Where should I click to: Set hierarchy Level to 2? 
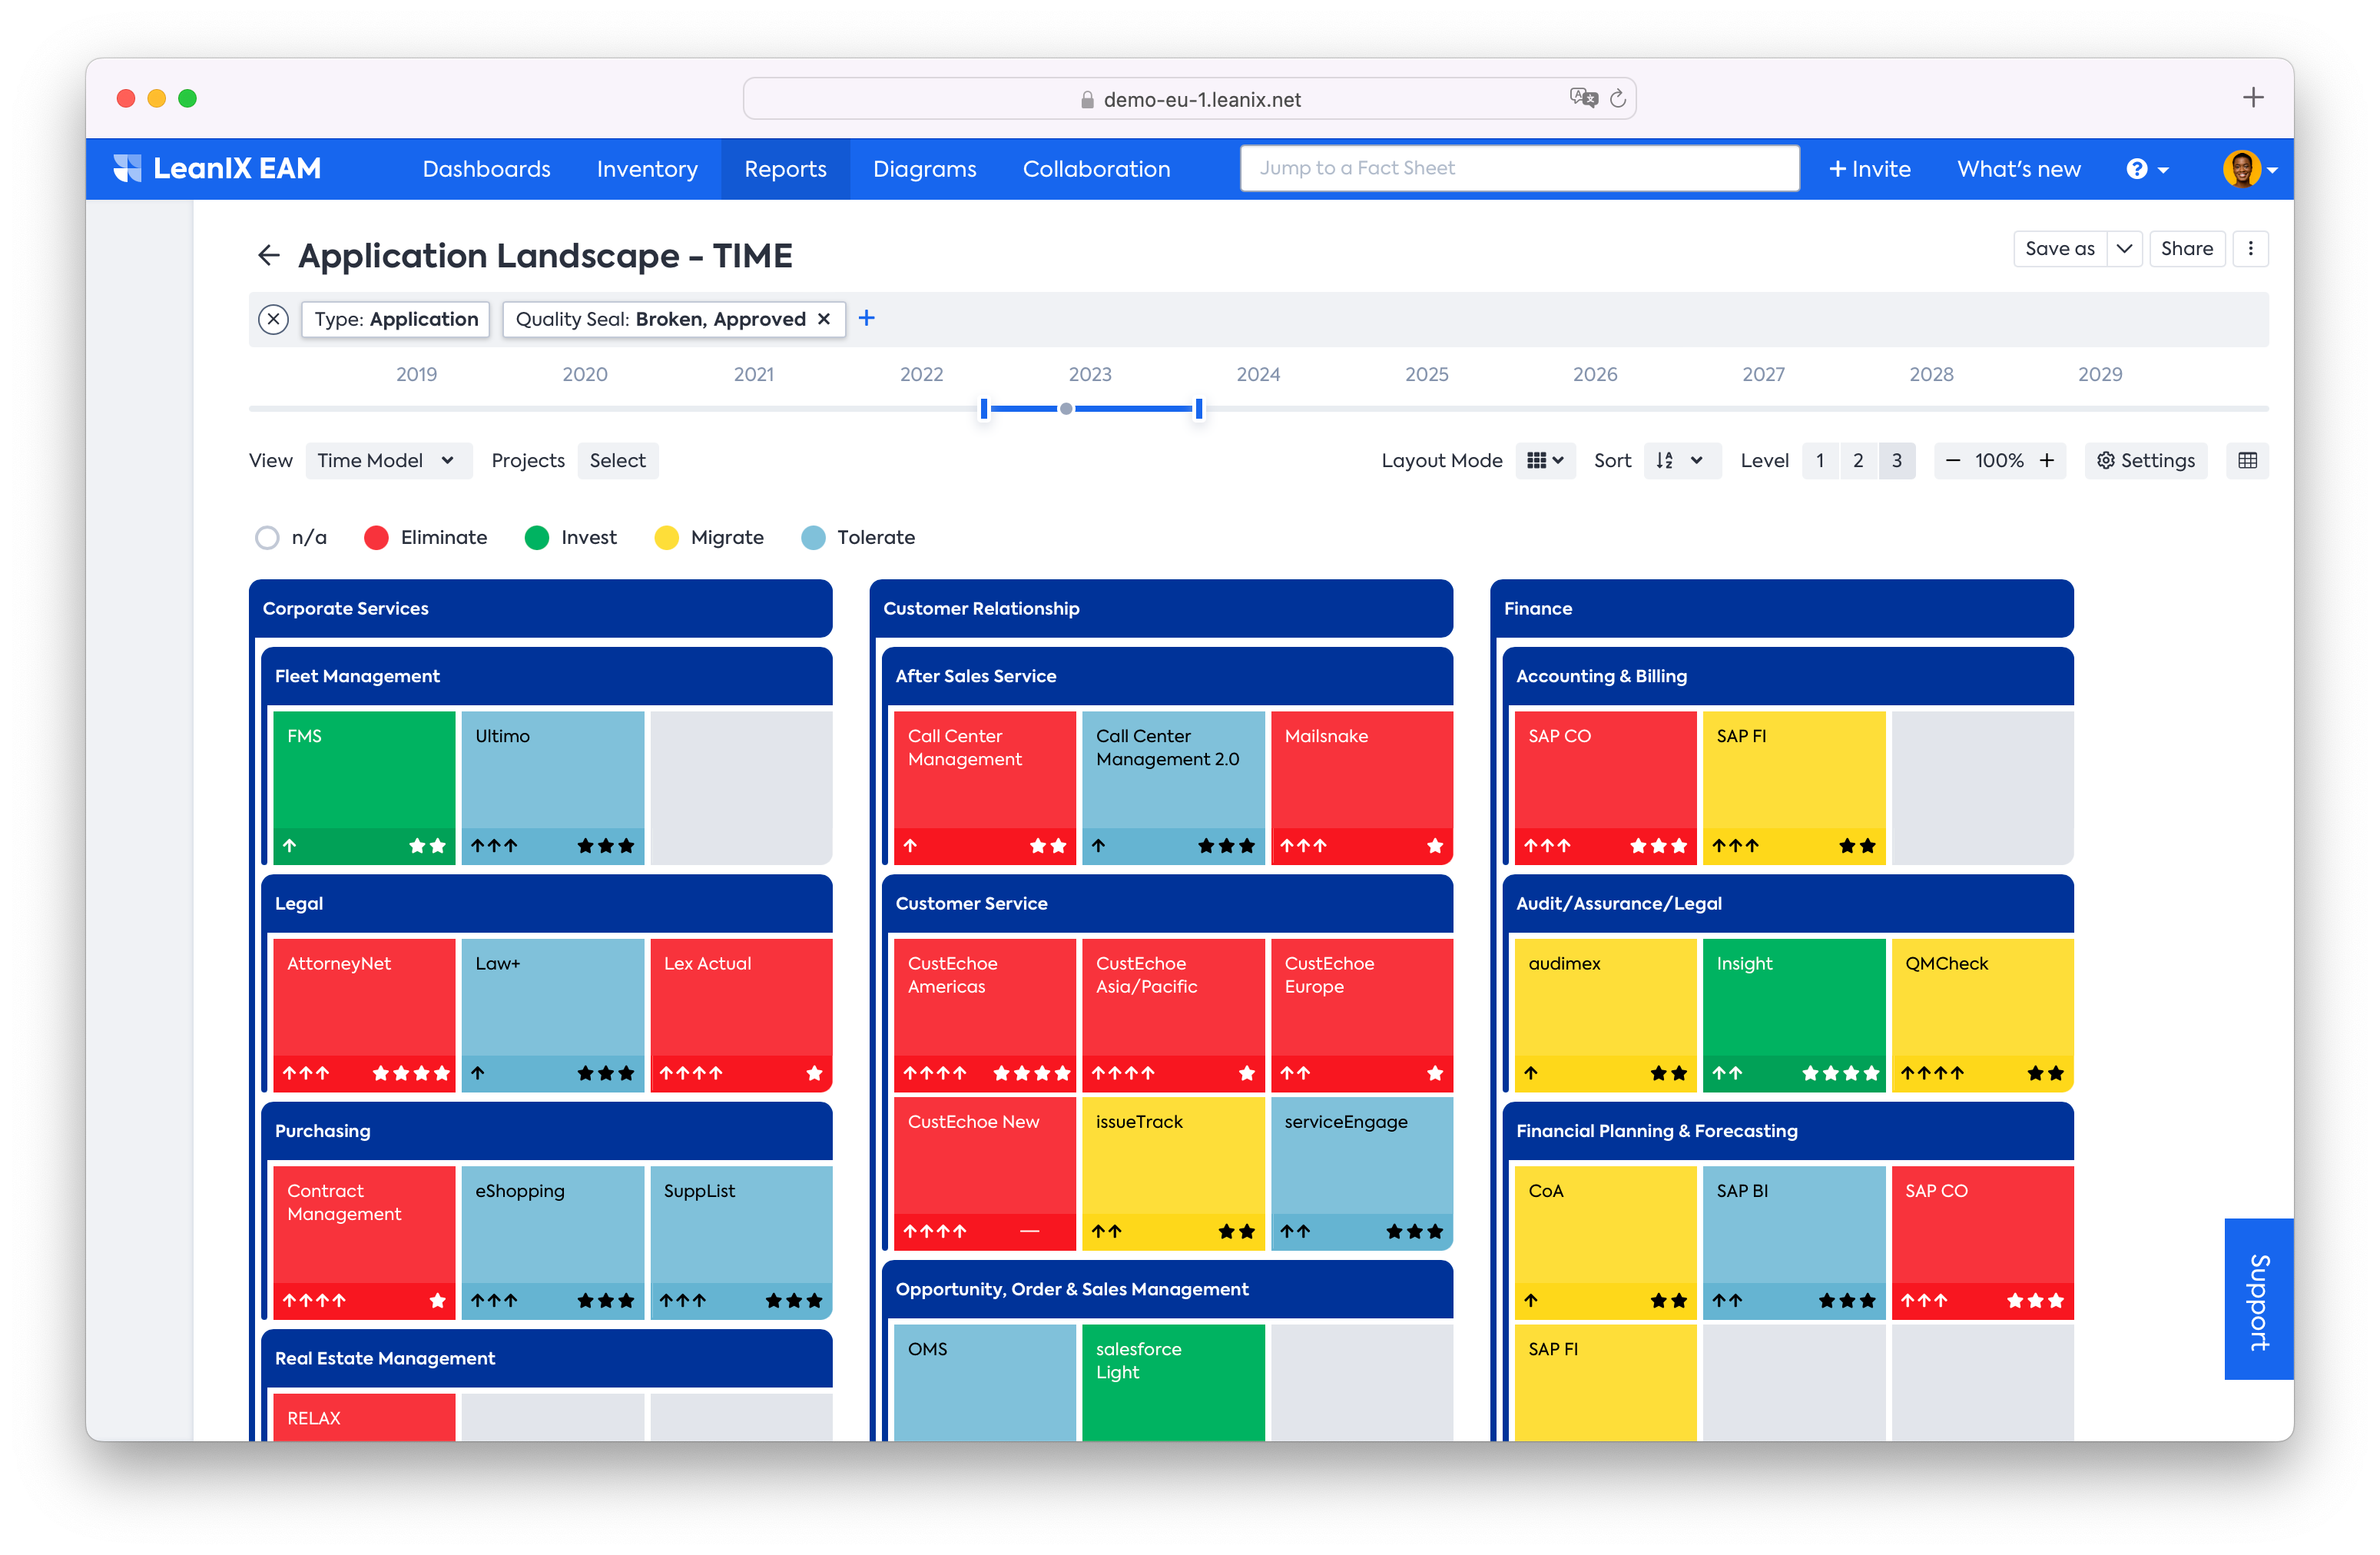click(x=1858, y=460)
